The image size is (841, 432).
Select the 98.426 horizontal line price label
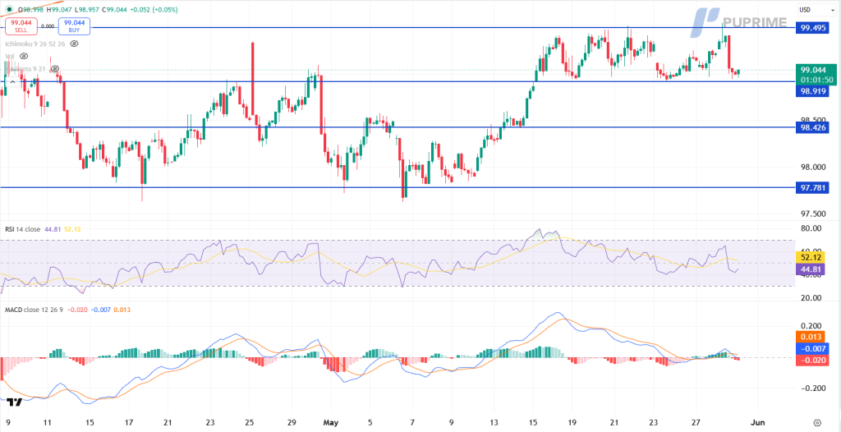pos(813,128)
